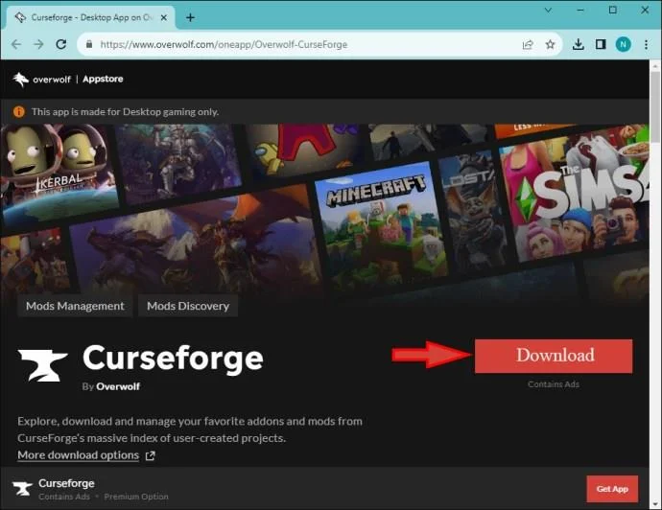Toggle the browser side panel icon

[x=601, y=44]
